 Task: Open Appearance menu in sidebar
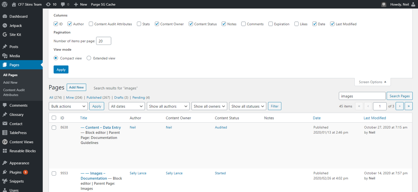pyautogui.click(x=19, y=163)
